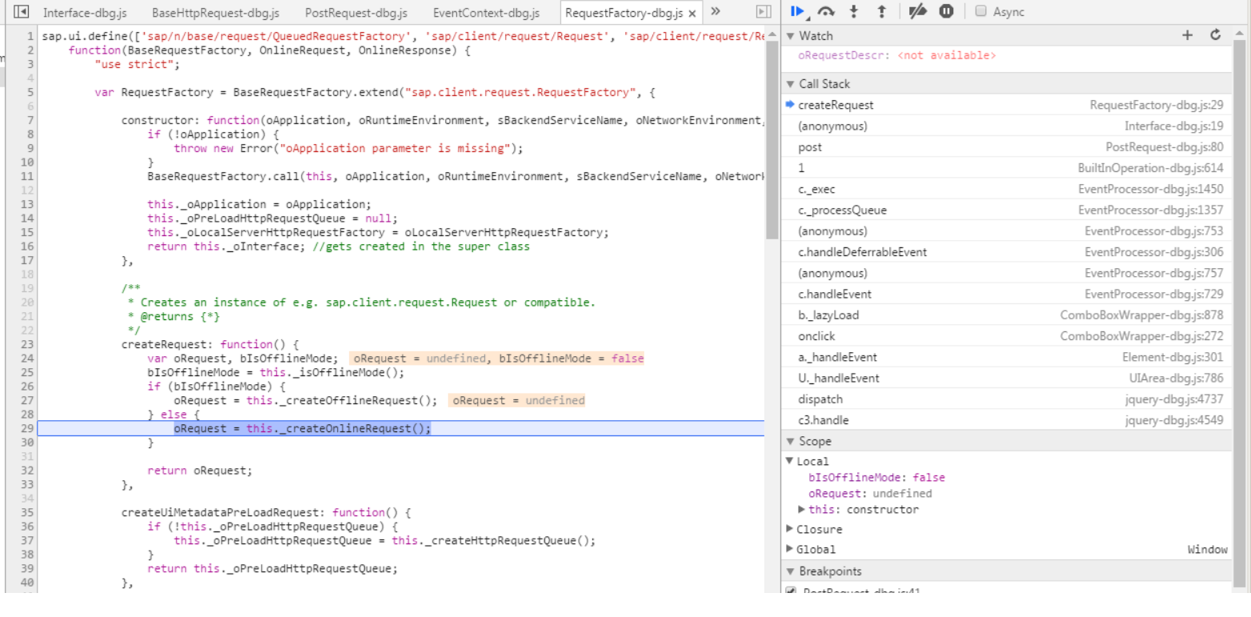This screenshot has width=1251, height=617.
Task: Select dispatch call stack frame
Action: click(x=1006, y=399)
